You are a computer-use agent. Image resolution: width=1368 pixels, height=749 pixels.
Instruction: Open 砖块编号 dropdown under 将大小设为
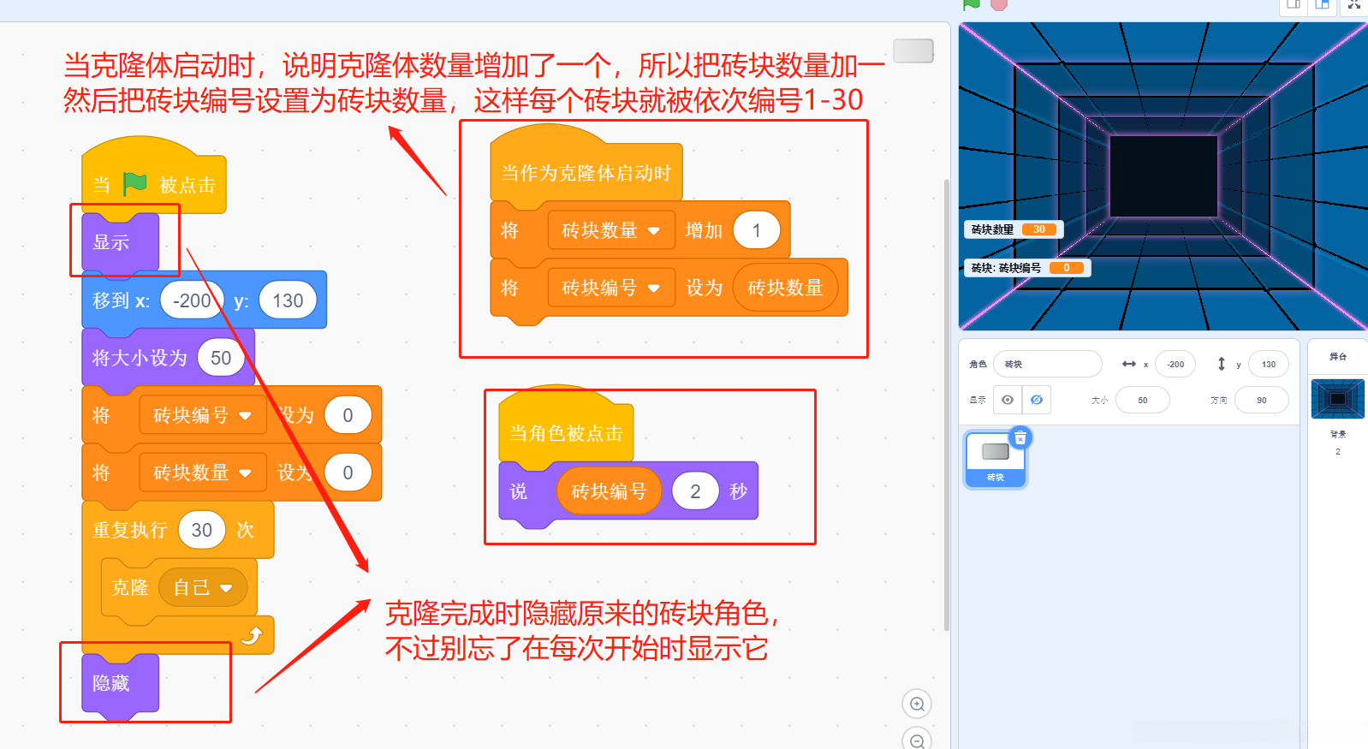click(x=203, y=415)
